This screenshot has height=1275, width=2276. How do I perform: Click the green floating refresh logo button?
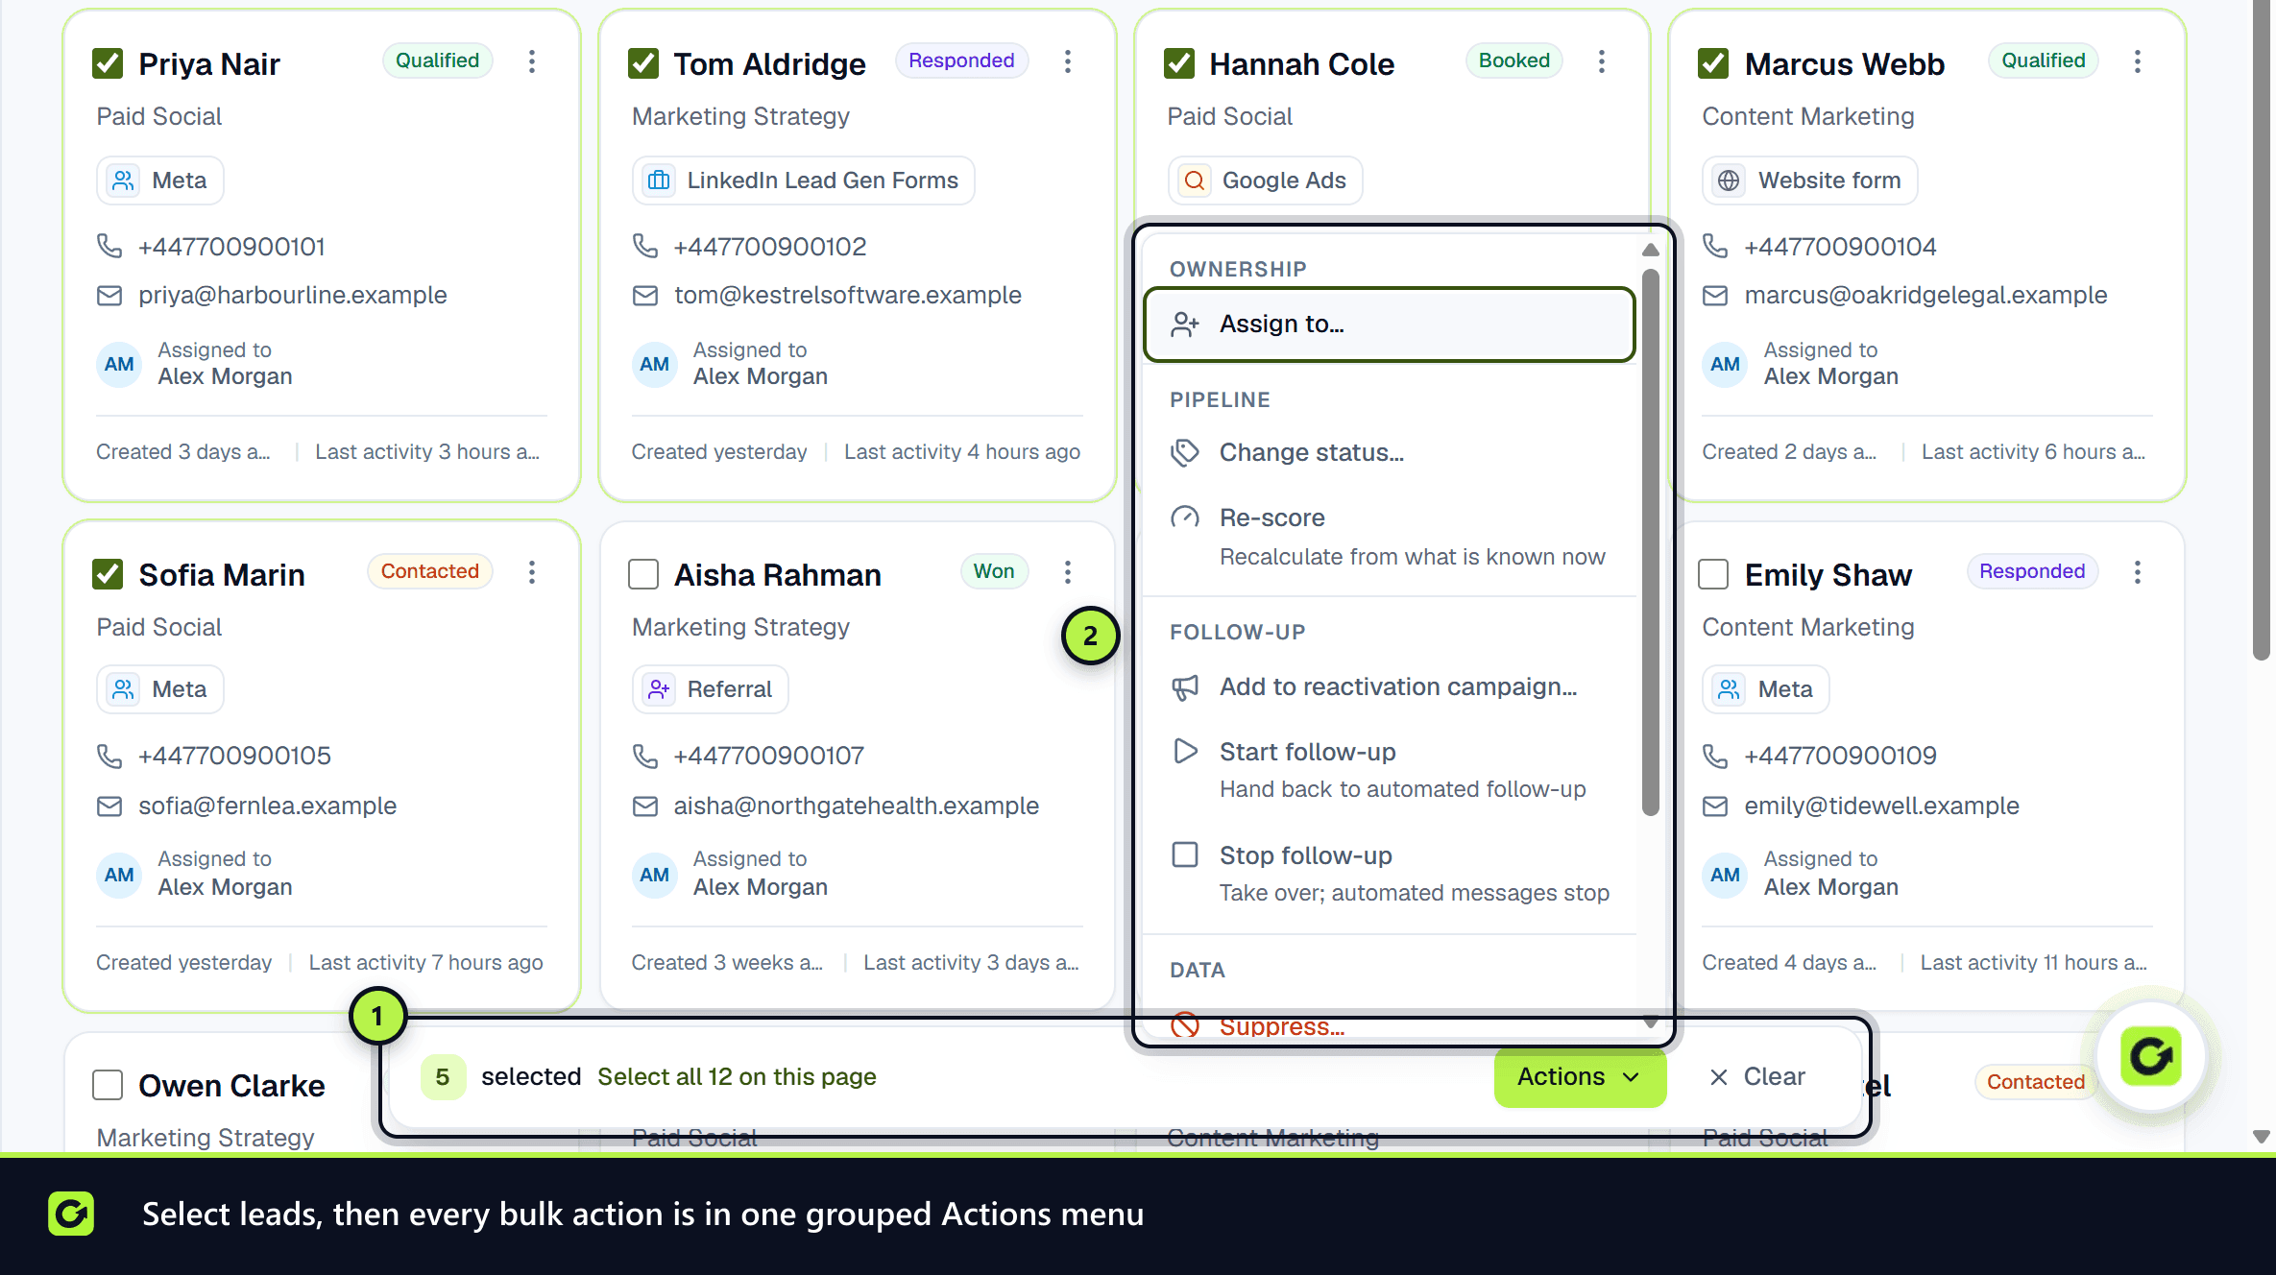2150,1056
